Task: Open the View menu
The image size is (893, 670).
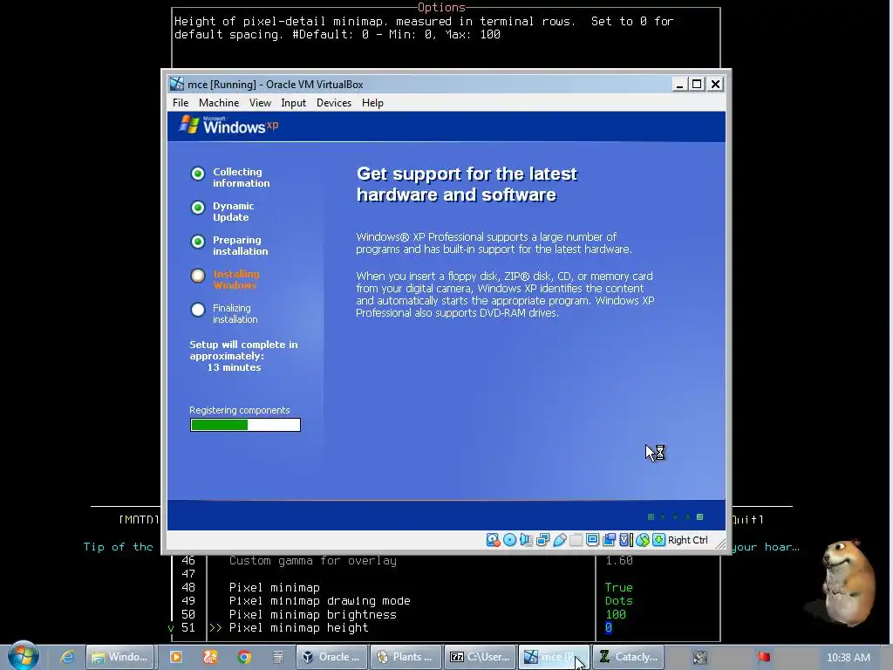Action: coord(260,103)
